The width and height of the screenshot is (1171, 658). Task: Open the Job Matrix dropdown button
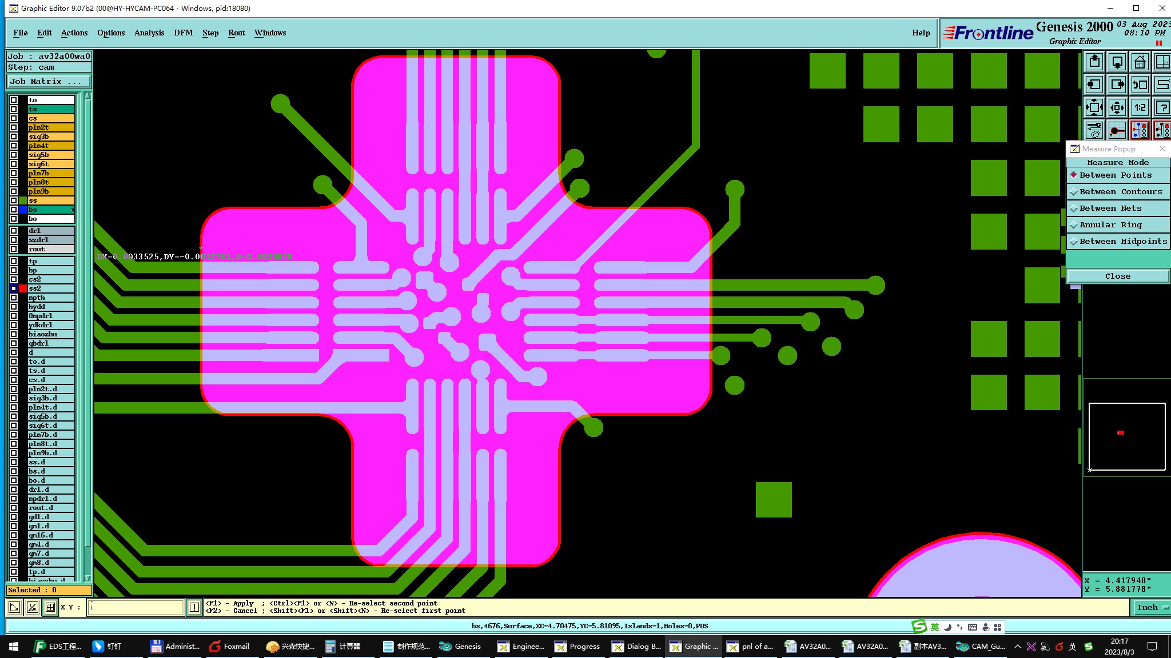coord(48,82)
